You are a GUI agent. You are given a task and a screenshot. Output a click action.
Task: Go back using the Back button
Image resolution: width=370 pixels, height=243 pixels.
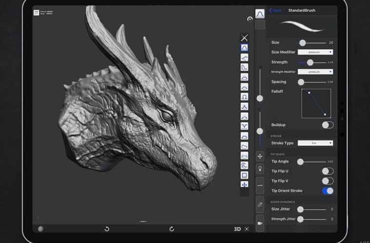tap(275, 10)
